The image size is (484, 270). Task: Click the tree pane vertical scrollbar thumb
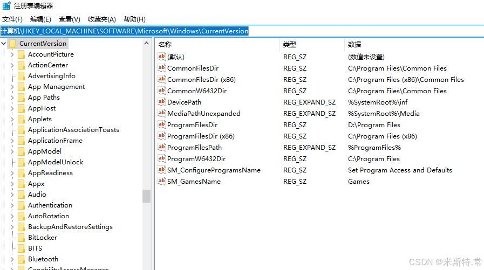pos(147,196)
